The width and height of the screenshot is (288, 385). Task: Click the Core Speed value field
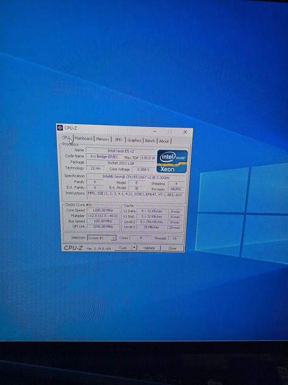coord(103,210)
